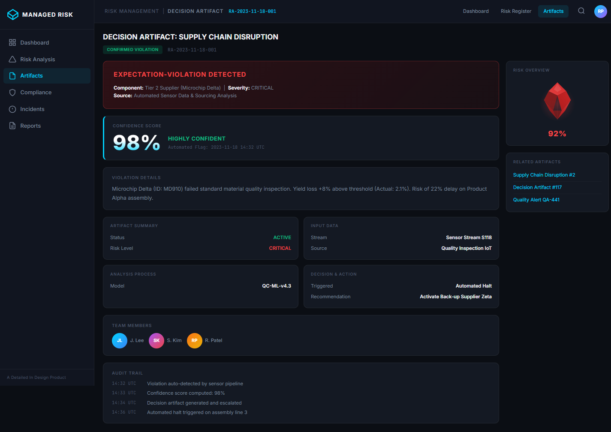Select the Artifacts top navigation tab

click(553, 11)
